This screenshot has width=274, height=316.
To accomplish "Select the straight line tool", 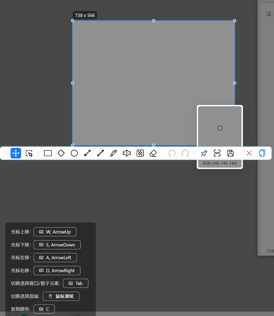I will [x=100, y=153].
